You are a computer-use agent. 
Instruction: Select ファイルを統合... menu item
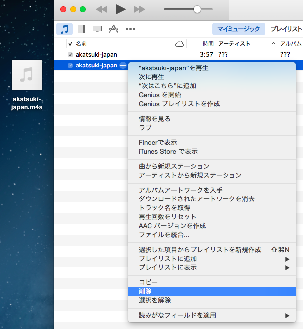[x=212, y=235]
